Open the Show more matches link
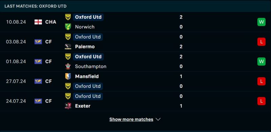This screenshot has width=271, height=132. pos(131,120)
